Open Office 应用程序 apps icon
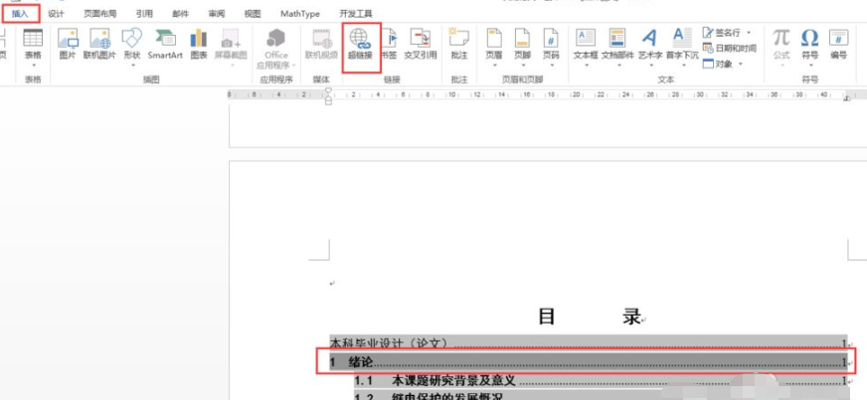This screenshot has height=400, width=867. [276, 38]
